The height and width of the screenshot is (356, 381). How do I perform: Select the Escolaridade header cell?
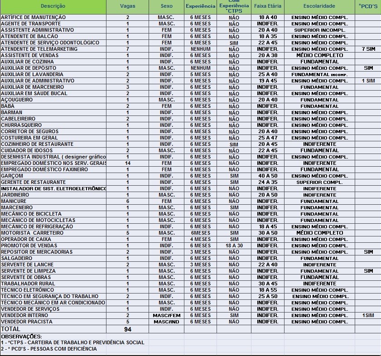(319, 6)
